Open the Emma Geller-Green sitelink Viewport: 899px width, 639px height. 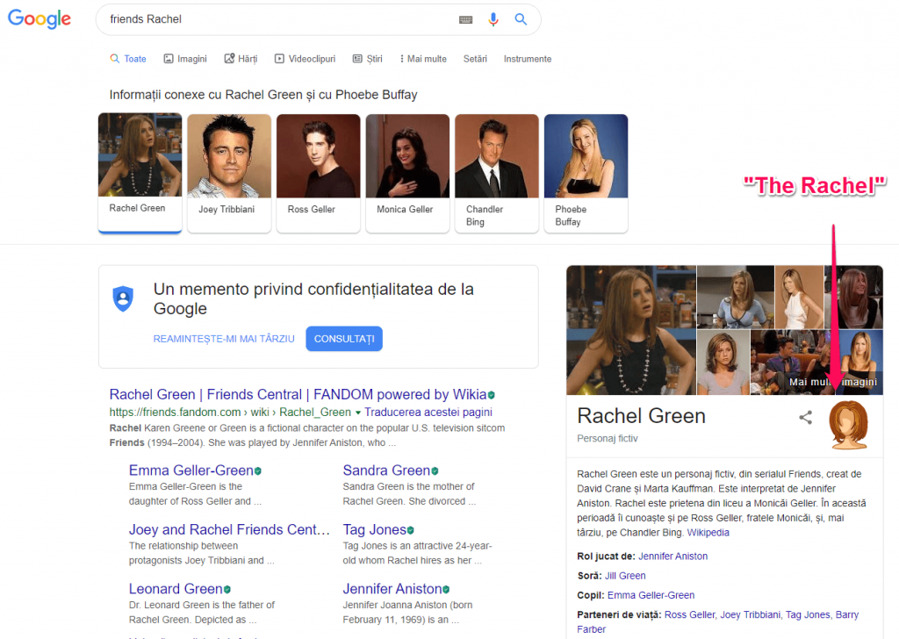(191, 471)
